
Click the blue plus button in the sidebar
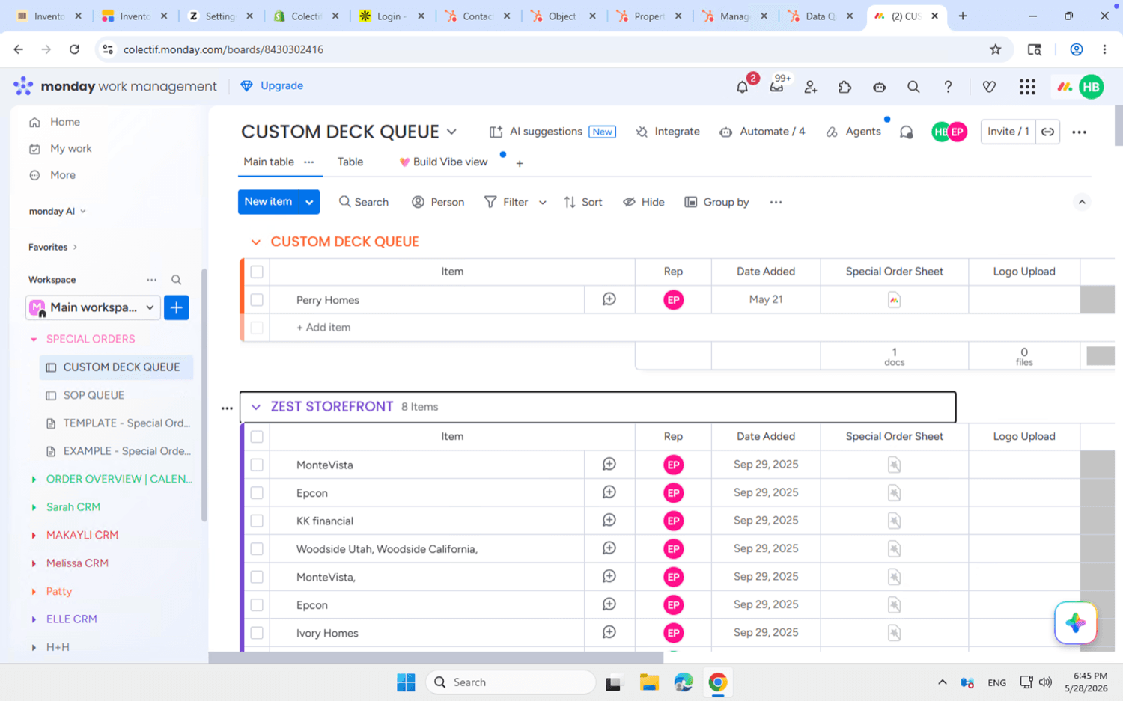(176, 307)
